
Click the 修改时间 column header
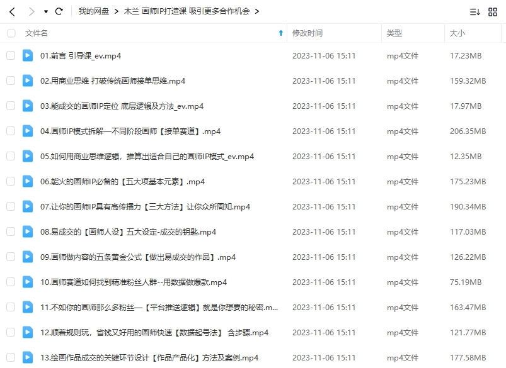coord(306,33)
